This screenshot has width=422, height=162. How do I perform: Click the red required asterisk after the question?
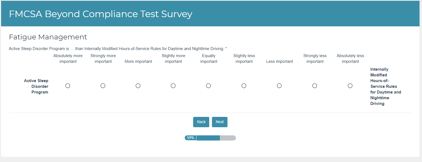226,49
